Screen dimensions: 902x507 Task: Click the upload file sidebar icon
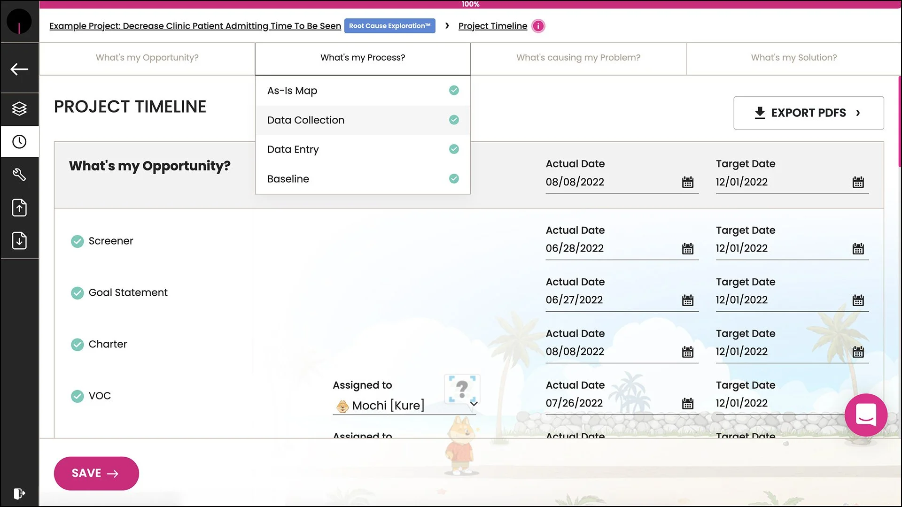click(x=19, y=207)
